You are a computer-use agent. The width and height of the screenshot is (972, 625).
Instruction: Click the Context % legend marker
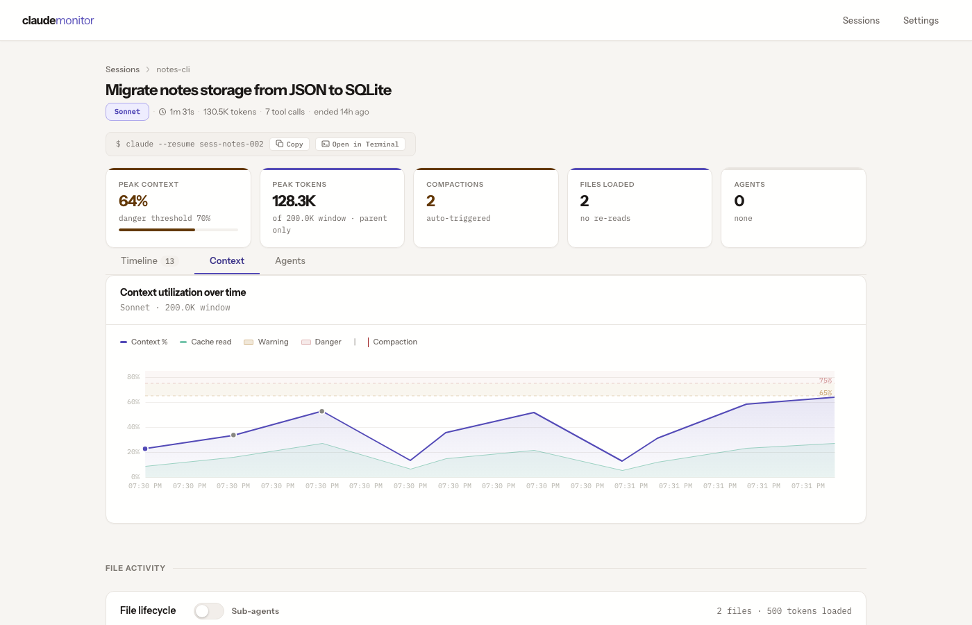point(124,342)
